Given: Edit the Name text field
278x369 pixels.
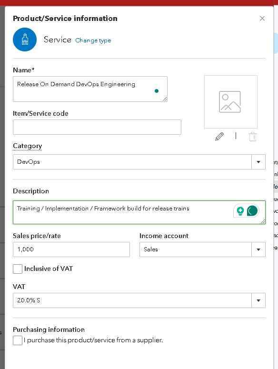Looking at the screenshot, I should tap(90, 89).
